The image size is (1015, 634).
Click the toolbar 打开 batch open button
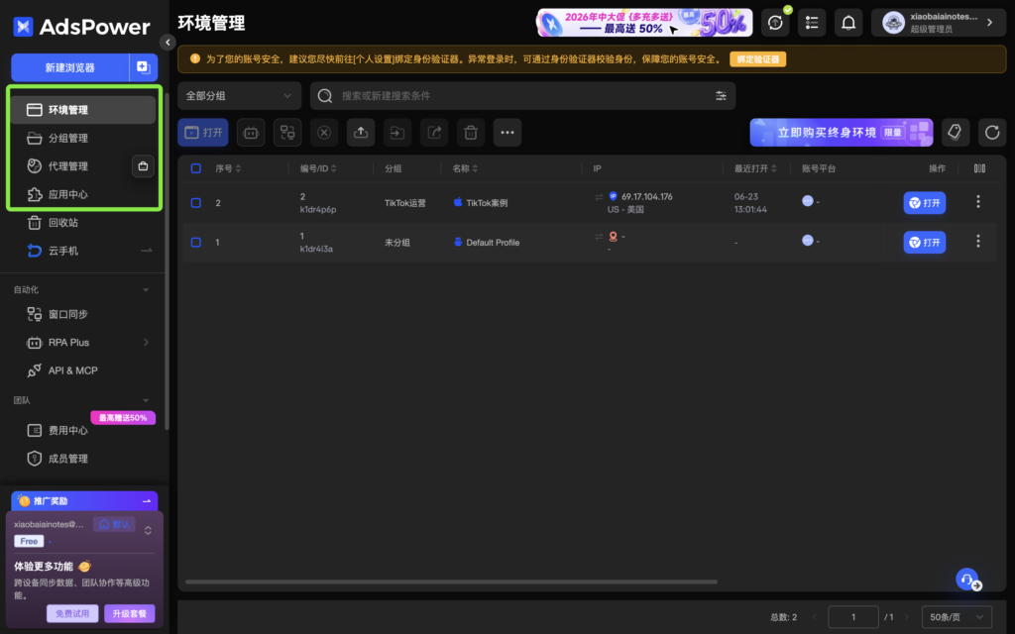click(x=203, y=133)
